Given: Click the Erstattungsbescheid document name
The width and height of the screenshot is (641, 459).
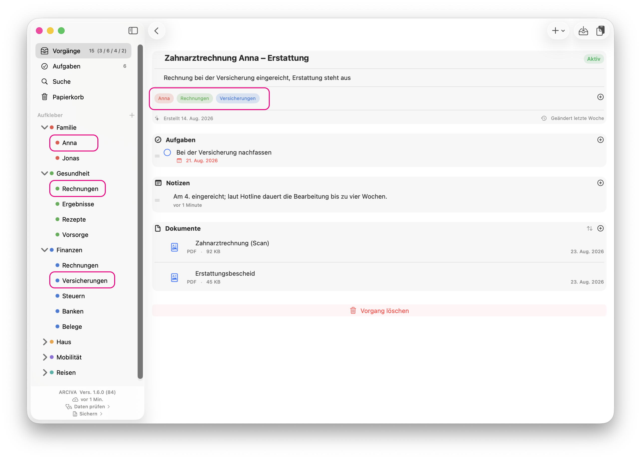Looking at the screenshot, I should tap(225, 273).
